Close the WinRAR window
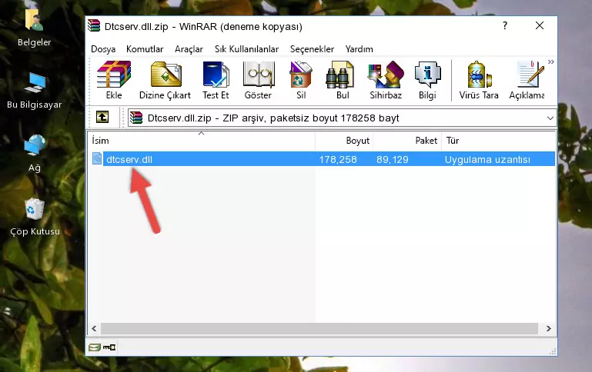The height and width of the screenshot is (372, 592). click(x=540, y=25)
